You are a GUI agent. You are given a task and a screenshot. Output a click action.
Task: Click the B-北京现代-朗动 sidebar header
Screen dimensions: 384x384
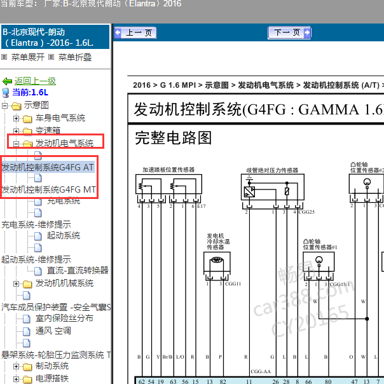(55, 38)
